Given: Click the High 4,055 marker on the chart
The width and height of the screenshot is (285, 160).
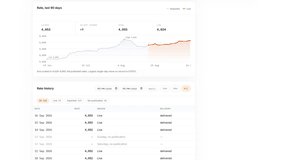Looking at the screenshot, I should click(124, 39).
